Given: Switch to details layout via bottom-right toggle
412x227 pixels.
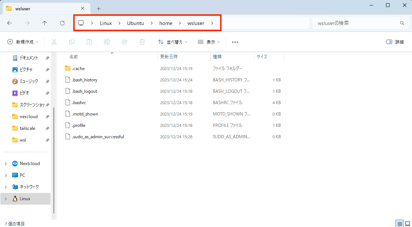Looking at the screenshot, I should (399, 223).
